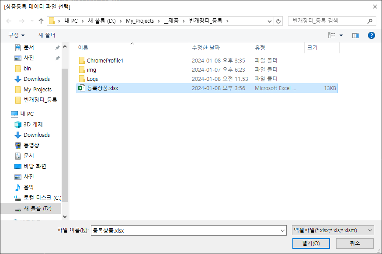Toggle the preview pane icon
The width and height of the screenshot is (382, 254).
(356, 35)
